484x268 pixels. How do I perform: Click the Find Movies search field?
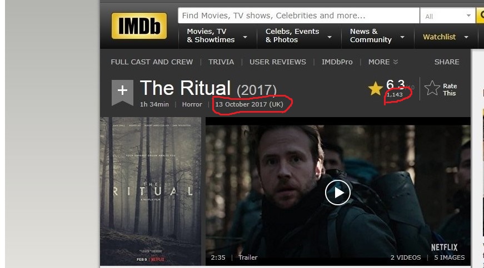298,16
